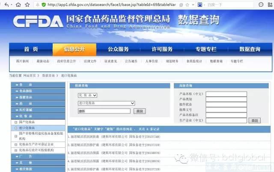Open the 政府信息公开 sub-menu link
Screen dimensions: 274x172
coord(66,61)
